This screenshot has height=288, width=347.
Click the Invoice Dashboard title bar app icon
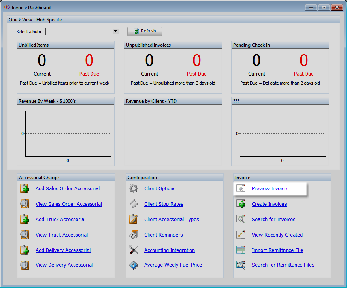(x=7, y=7)
